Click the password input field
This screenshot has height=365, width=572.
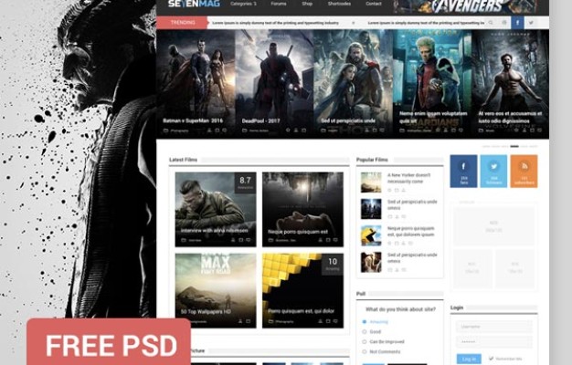(494, 341)
